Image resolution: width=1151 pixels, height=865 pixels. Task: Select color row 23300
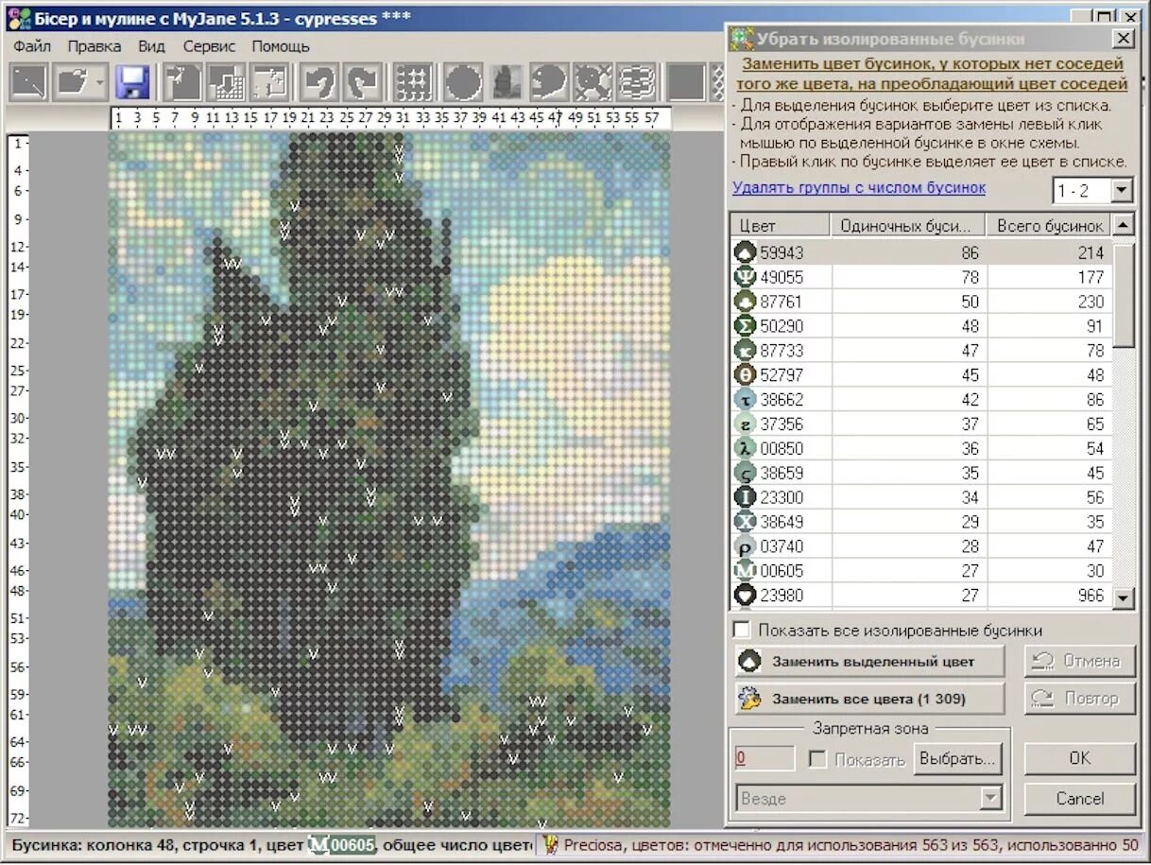(x=920, y=497)
